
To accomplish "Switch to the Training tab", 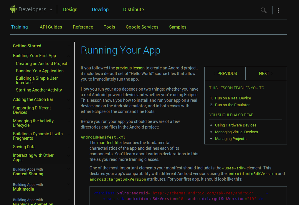I will 19,27.
